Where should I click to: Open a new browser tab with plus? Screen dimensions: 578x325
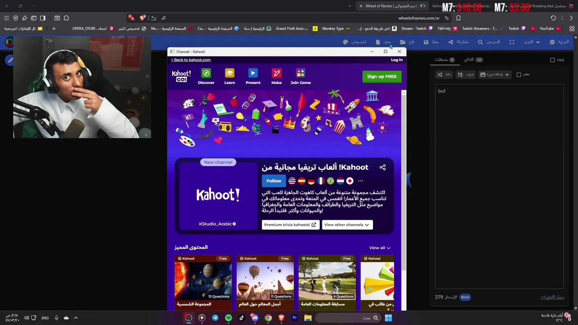coord(350,6)
